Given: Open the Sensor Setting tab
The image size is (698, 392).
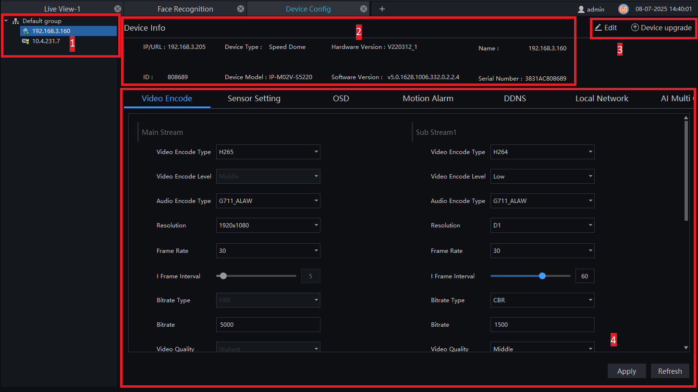Looking at the screenshot, I should [254, 98].
